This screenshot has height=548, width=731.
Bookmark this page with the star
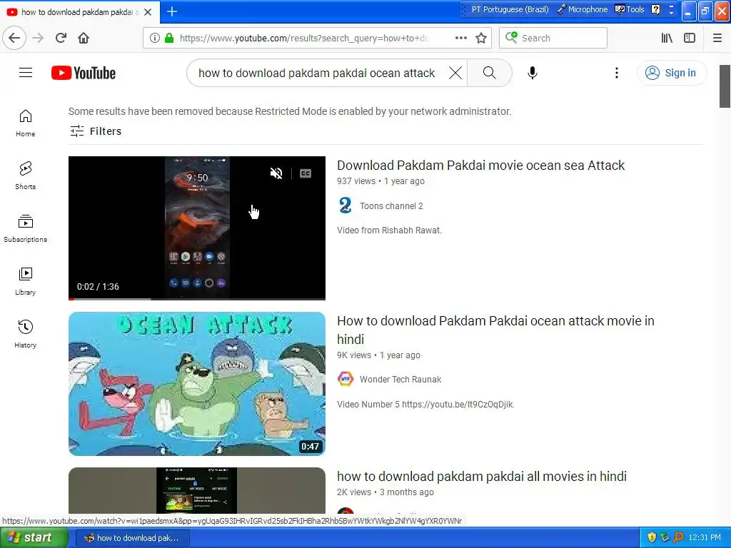tap(481, 38)
